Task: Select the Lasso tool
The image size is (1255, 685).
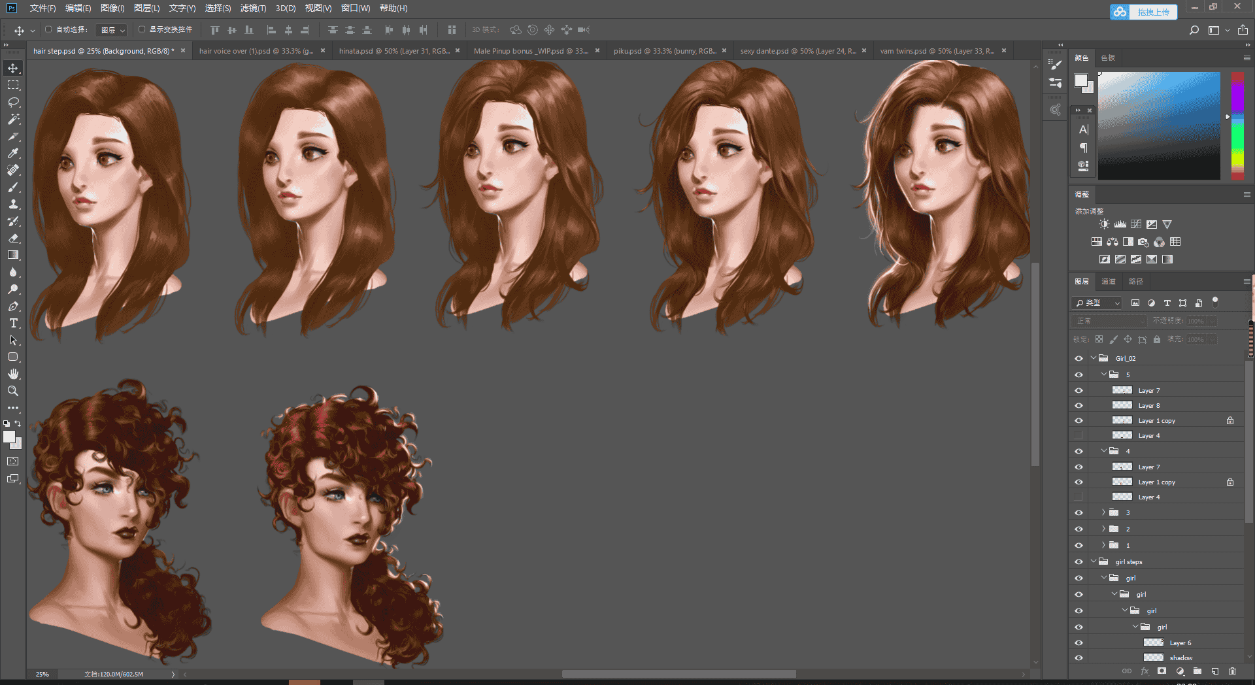Action: (x=13, y=103)
